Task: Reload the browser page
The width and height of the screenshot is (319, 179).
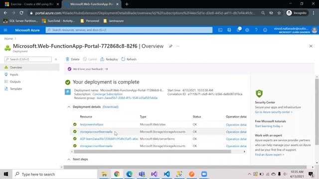Action: pos(21,13)
